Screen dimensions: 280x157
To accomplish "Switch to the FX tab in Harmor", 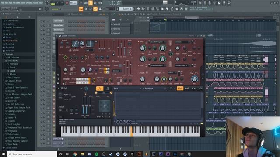I will [x=193, y=89].
